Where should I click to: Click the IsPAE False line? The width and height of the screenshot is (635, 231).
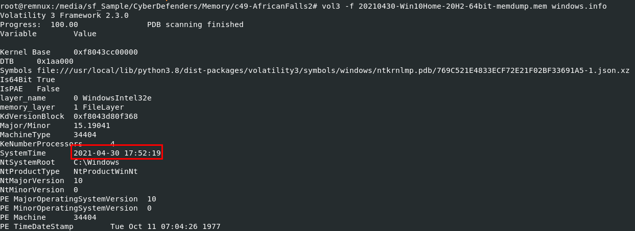point(30,89)
